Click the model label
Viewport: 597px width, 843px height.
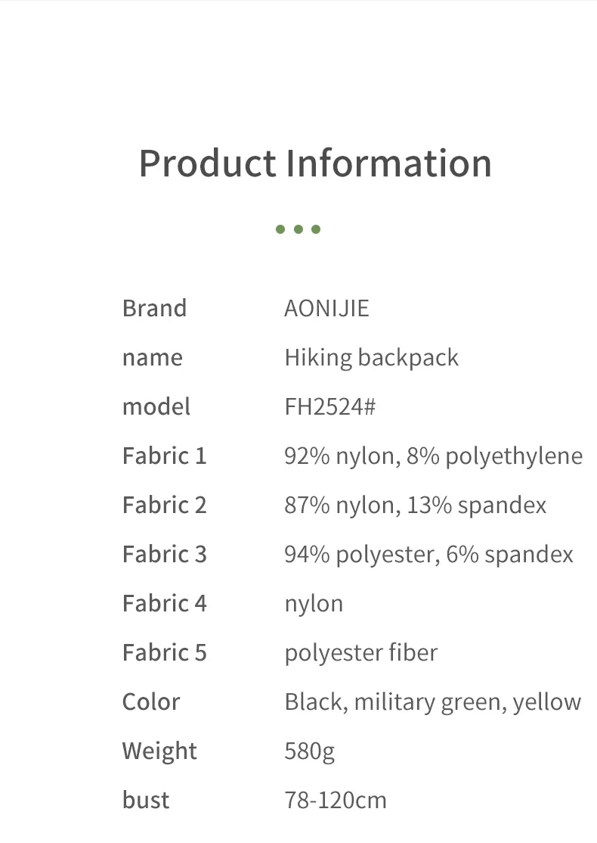click(x=156, y=407)
